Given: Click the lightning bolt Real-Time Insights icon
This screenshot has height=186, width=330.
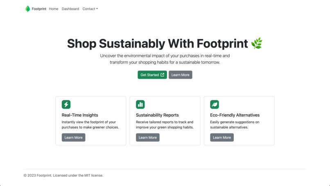Looking at the screenshot, I should click(x=66, y=104).
